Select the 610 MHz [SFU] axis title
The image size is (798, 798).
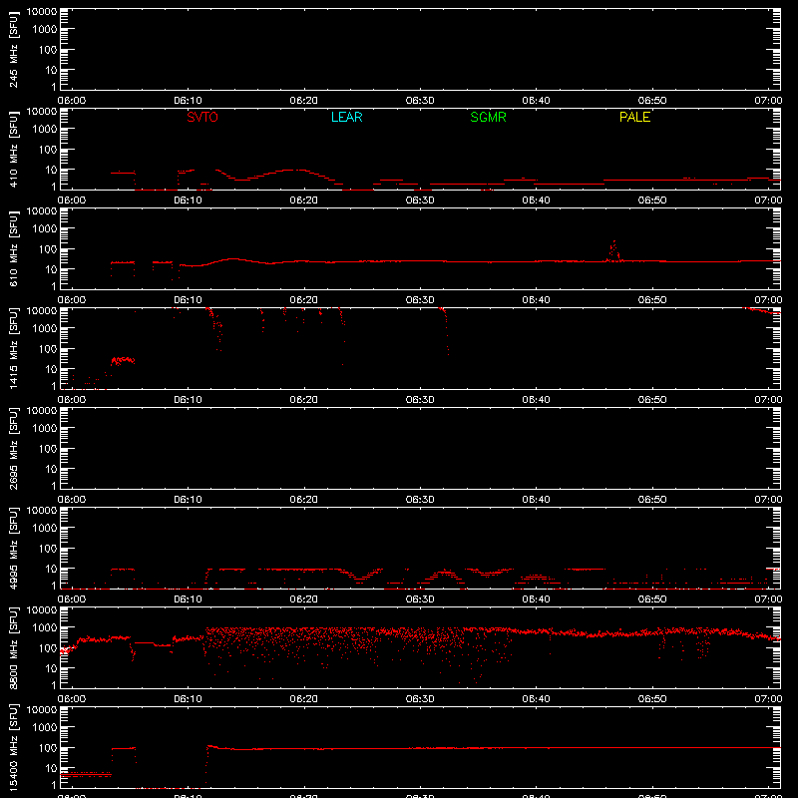[x=13, y=249]
